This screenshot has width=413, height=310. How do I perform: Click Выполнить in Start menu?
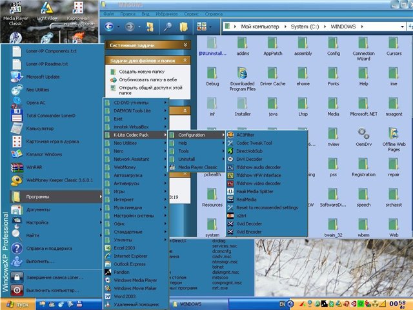pos(56,262)
